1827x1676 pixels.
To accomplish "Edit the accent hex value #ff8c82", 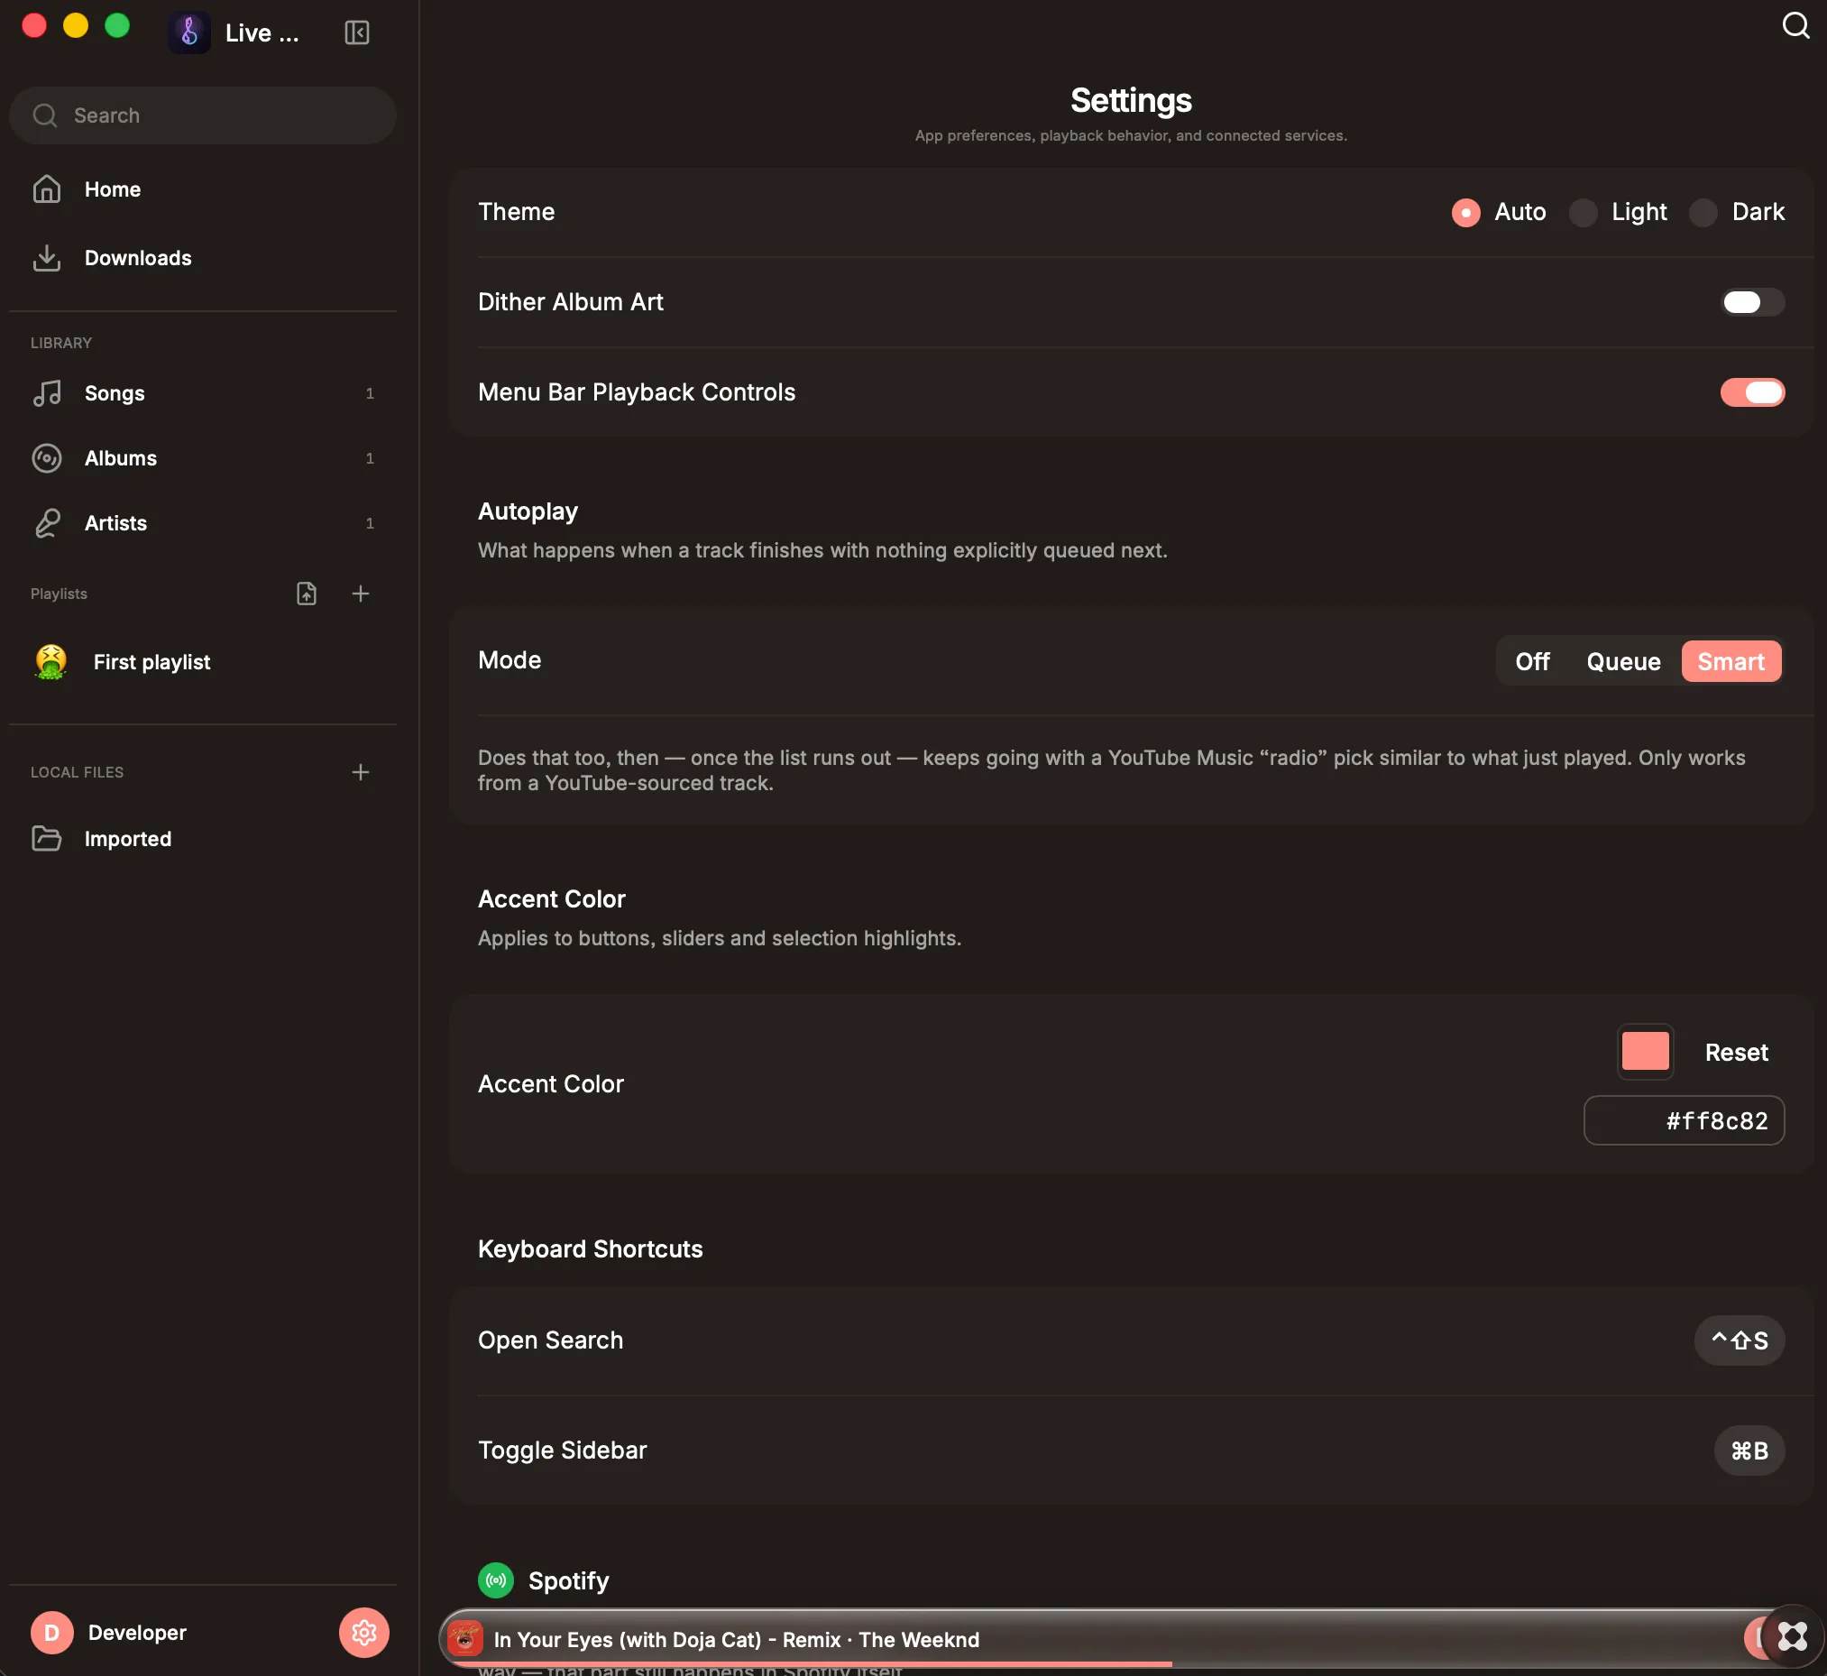I will pos(1683,1121).
